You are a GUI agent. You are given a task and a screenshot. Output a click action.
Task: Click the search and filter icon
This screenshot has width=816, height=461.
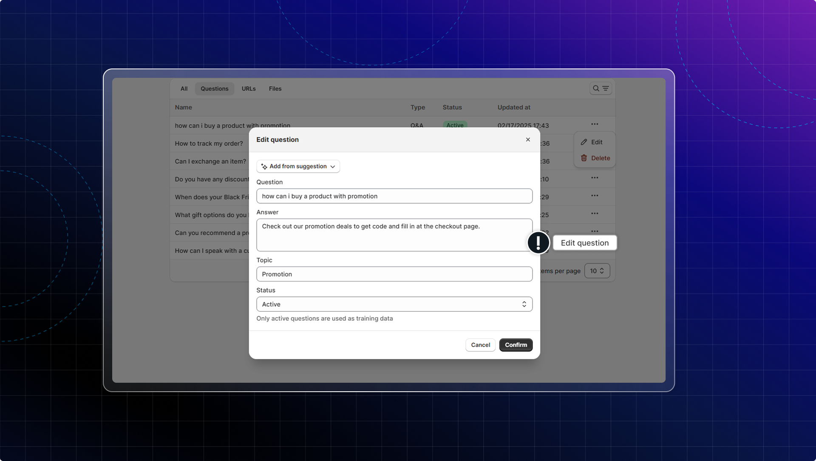601,88
